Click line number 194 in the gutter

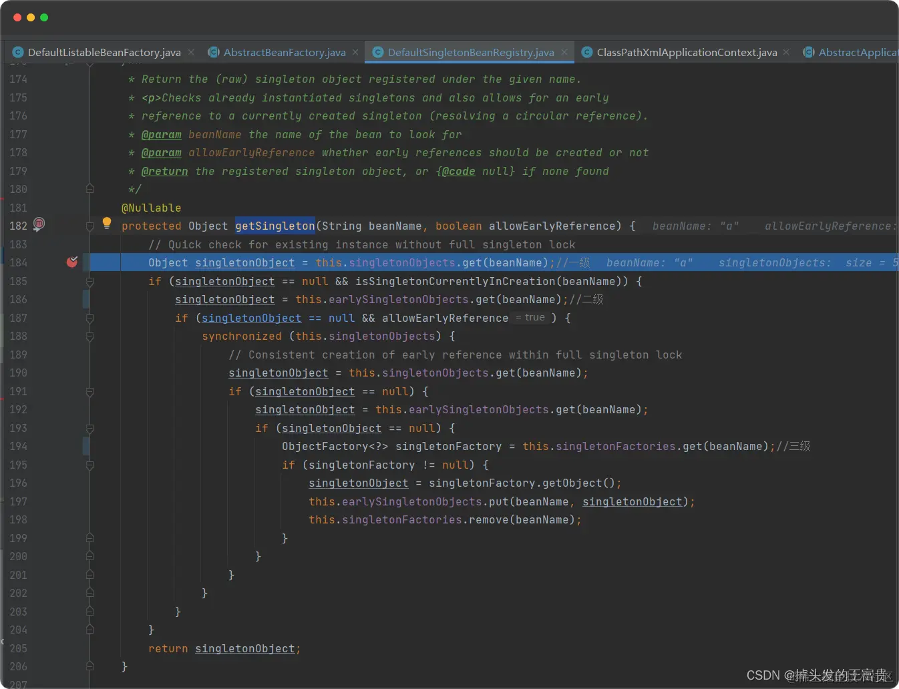[18, 446]
